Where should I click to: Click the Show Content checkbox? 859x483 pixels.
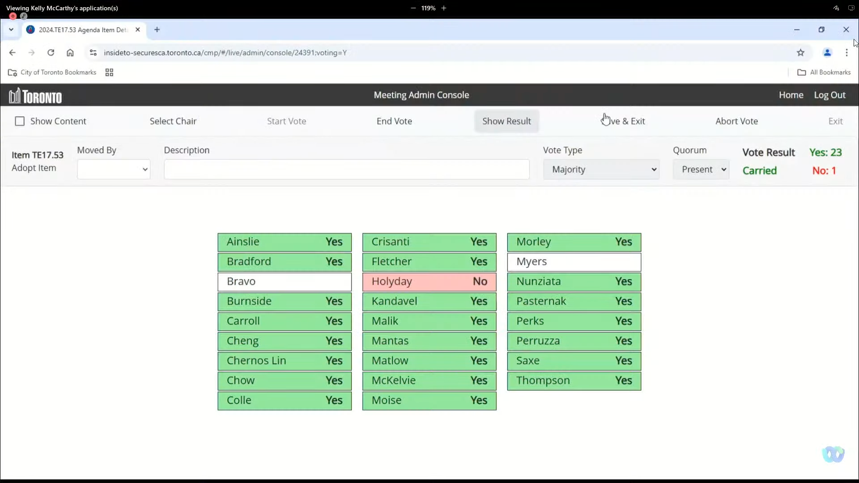click(x=20, y=121)
